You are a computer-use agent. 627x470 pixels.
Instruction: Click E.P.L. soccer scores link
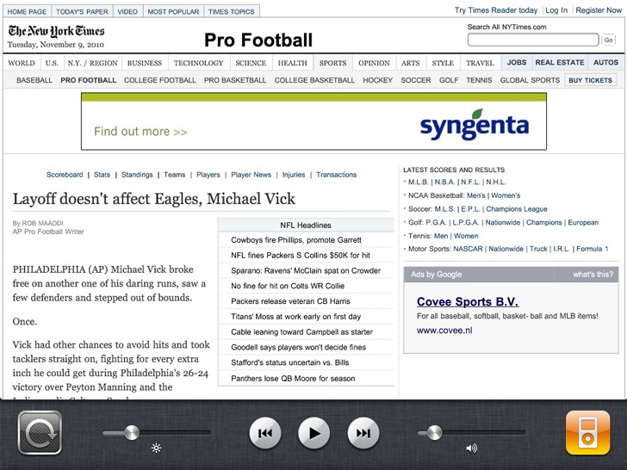pyautogui.click(x=470, y=209)
